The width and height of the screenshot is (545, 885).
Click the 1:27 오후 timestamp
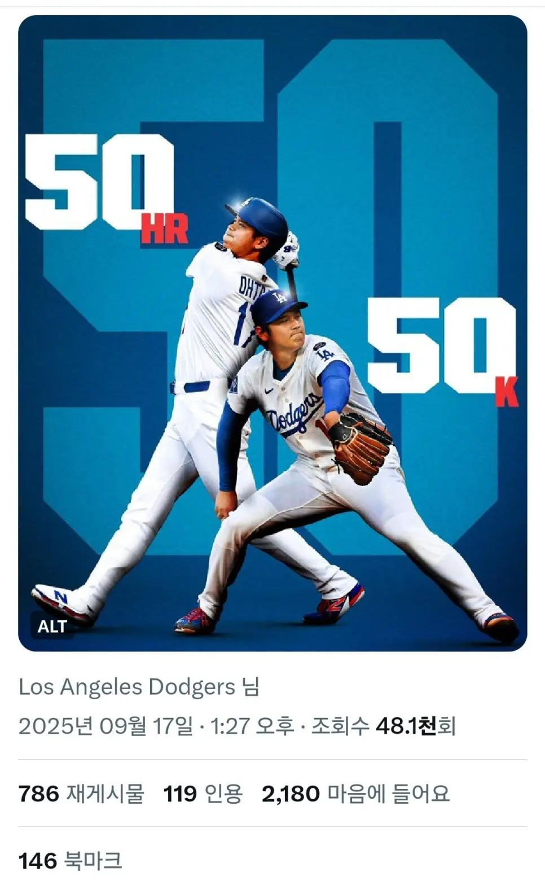252,726
